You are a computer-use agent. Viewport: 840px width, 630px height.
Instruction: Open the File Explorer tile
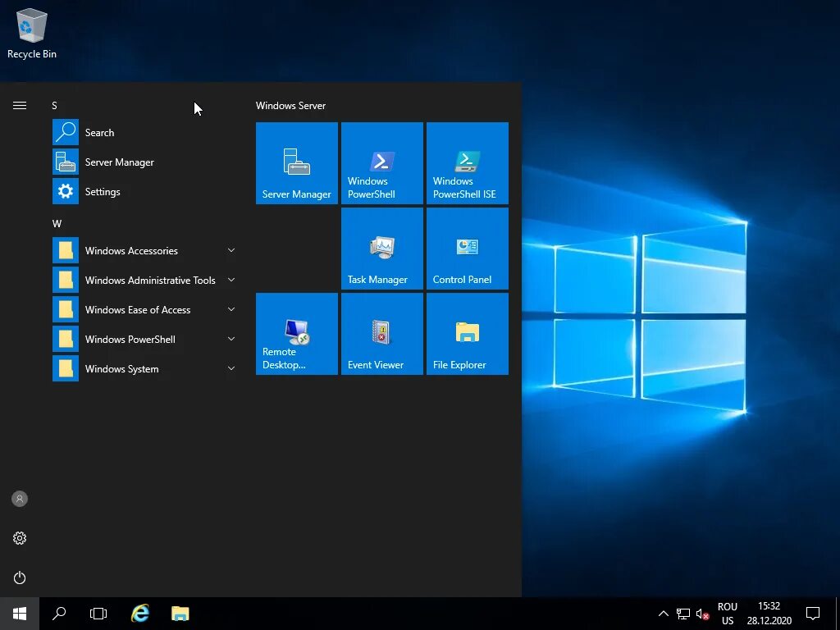coord(467,334)
